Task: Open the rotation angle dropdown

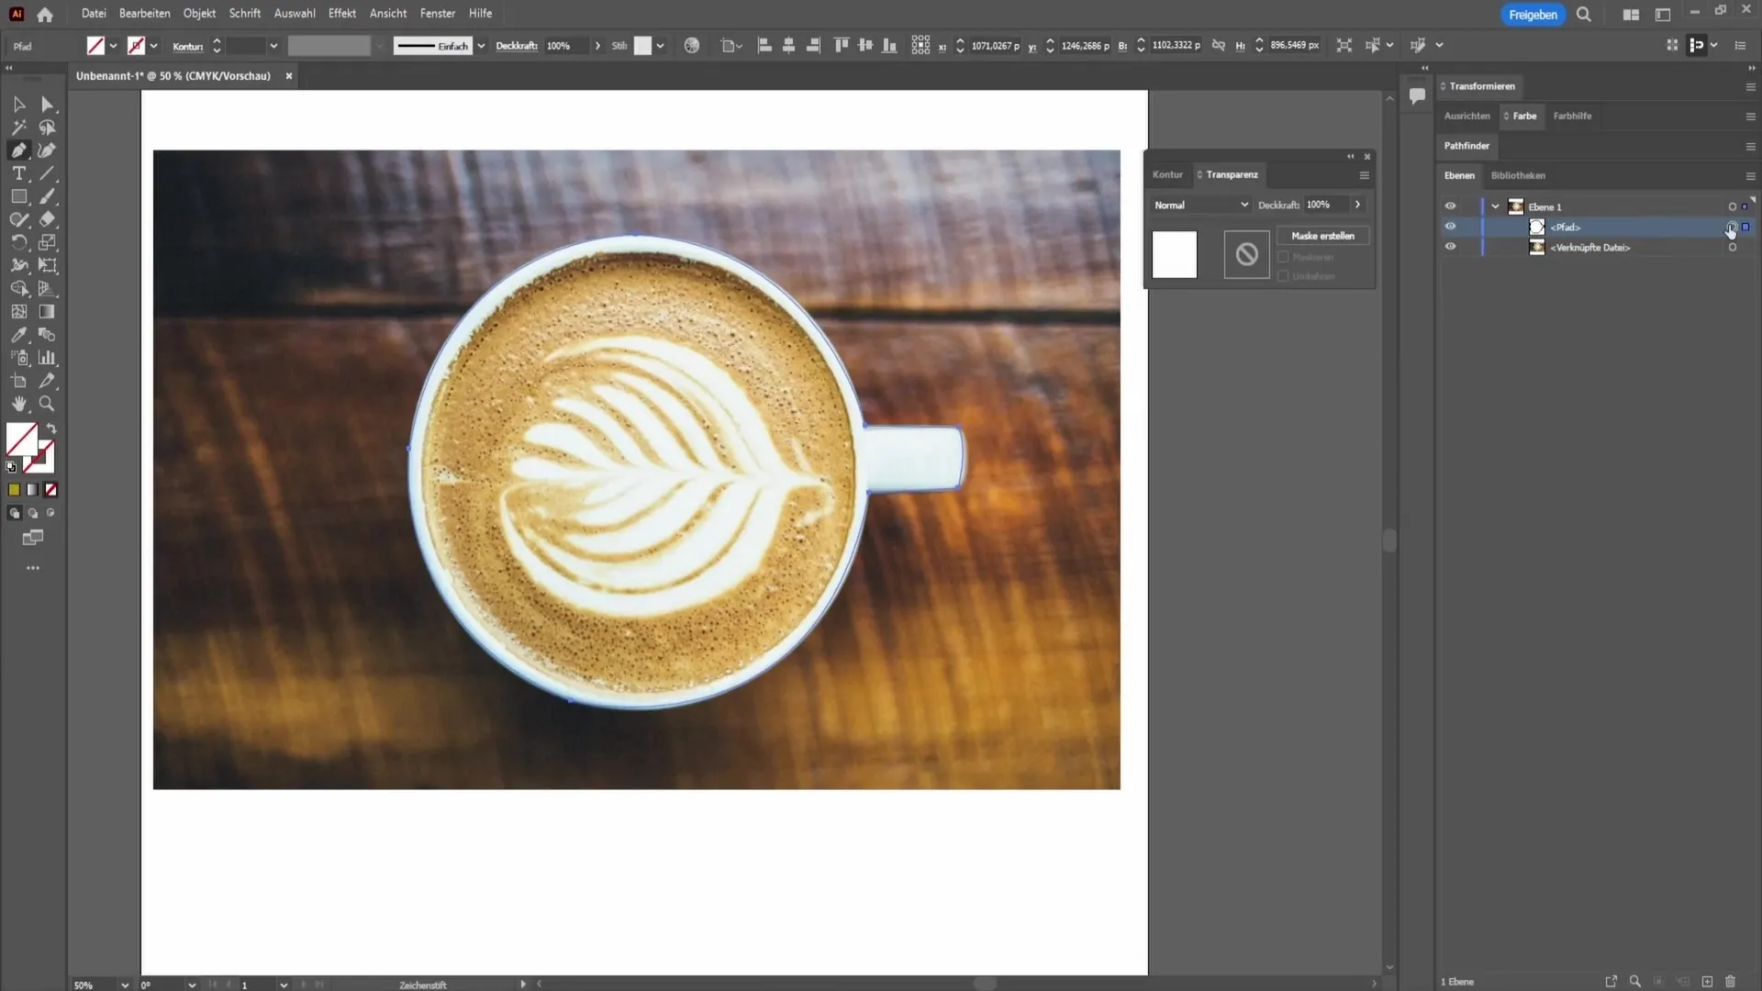Action: click(192, 985)
